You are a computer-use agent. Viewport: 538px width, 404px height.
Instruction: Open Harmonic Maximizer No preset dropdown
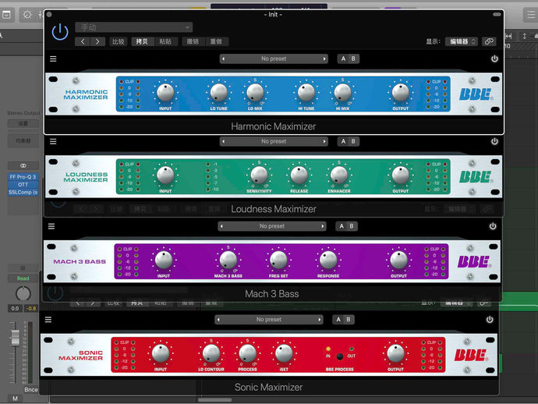point(274,58)
